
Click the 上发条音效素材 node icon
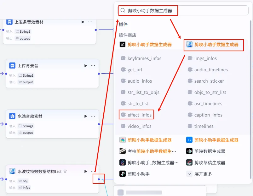point(9,22)
